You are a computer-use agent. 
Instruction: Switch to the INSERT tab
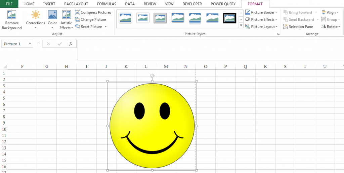(x=49, y=4)
